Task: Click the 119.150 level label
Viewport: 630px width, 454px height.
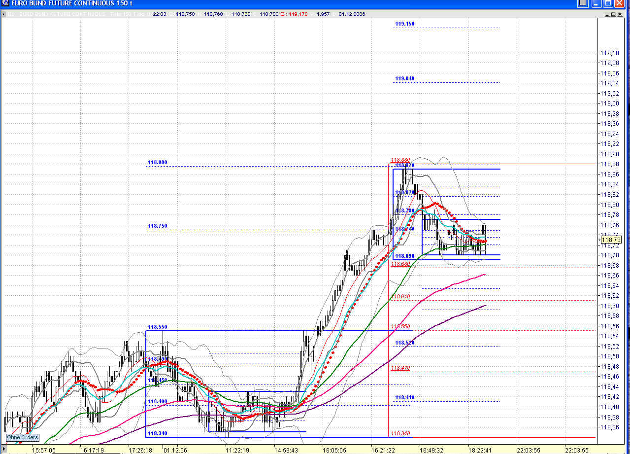Action: 404,24
